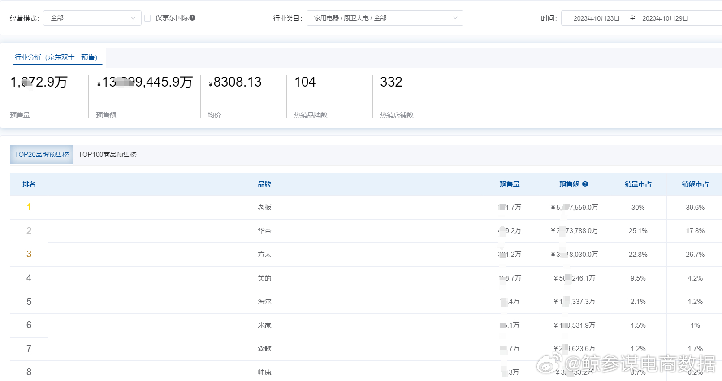Image resolution: width=722 pixels, height=381 pixels.
Task: Click the 行业类目 dropdown chevron arrow
Action: point(455,18)
